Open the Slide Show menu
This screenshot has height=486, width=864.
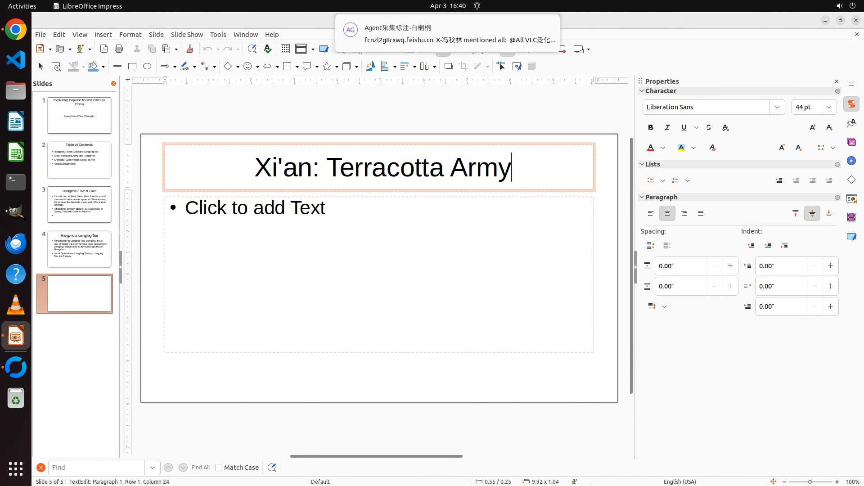pyautogui.click(x=187, y=34)
